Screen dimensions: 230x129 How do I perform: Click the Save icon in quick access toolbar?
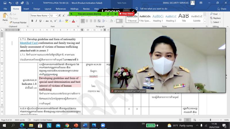5,3
